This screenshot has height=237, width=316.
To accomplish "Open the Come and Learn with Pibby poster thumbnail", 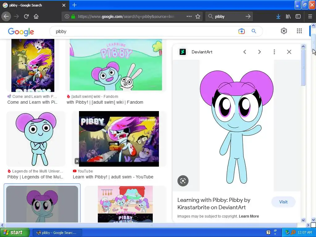I will pos(33,65).
